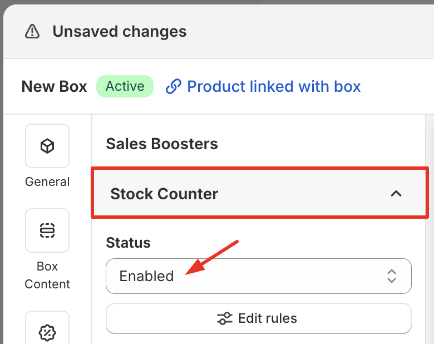This screenshot has width=434, height=344.
Task: Open the Product linked with box link
Action: [274, 87]
